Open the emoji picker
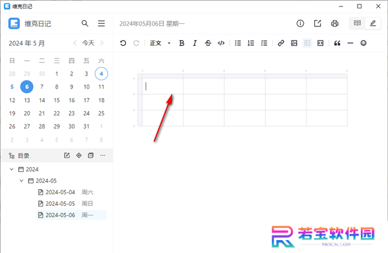Screen dimensions: 388x253 click(363, 43)
